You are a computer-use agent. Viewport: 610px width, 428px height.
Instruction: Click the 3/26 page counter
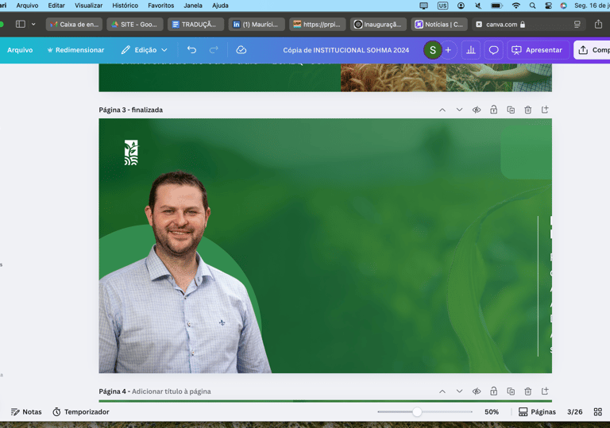574,411
